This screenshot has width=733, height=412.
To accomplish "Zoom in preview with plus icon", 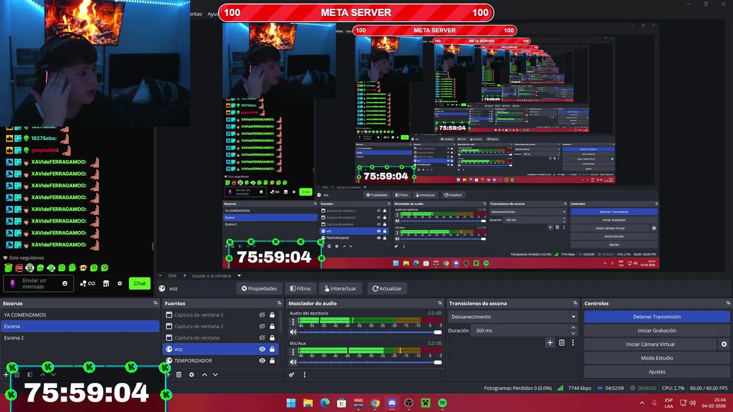I will (185, 276).
